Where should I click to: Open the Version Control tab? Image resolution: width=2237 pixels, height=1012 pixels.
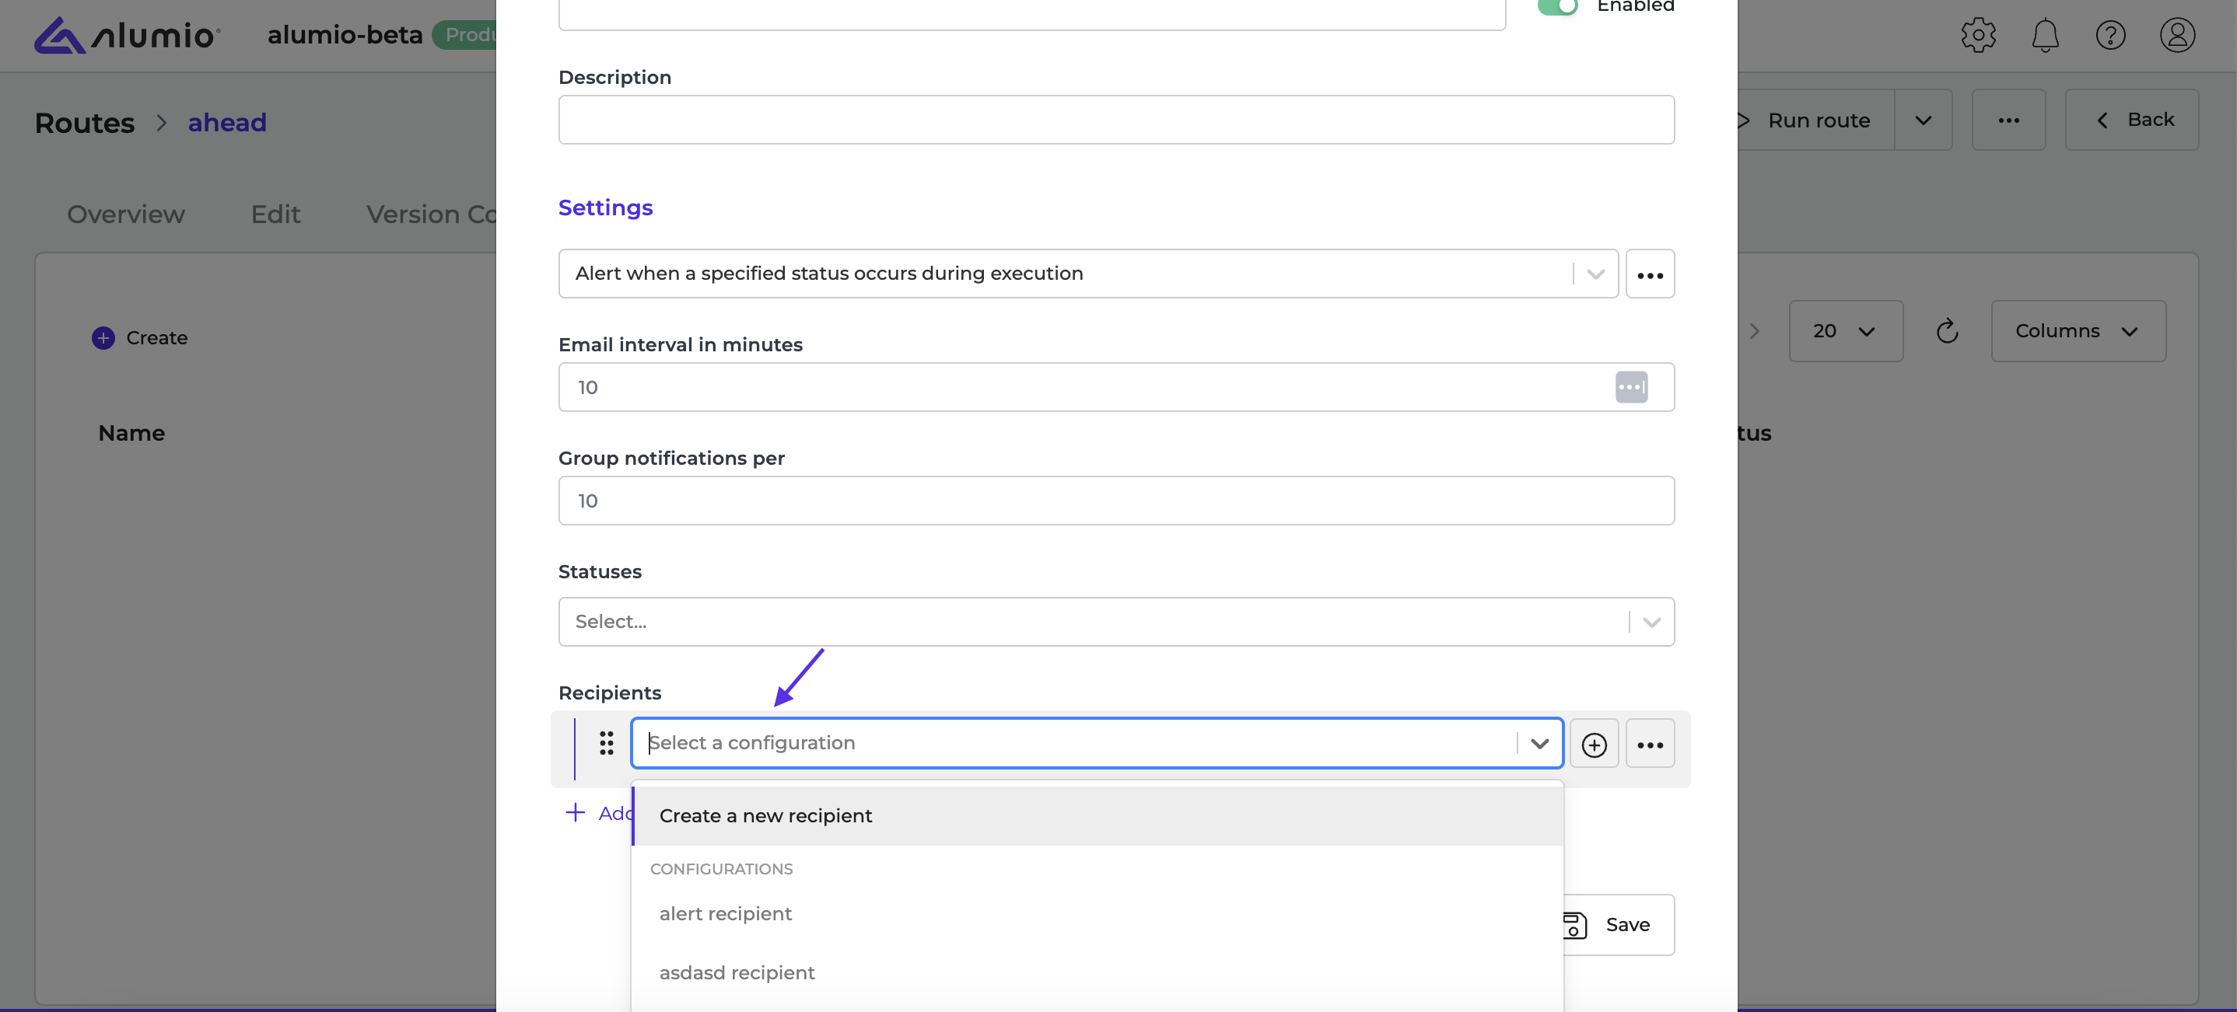[x=431, y=215]
